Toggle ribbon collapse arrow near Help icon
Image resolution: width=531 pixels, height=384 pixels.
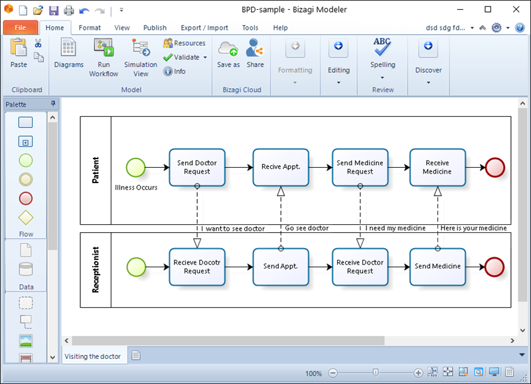tap(483, 28)
